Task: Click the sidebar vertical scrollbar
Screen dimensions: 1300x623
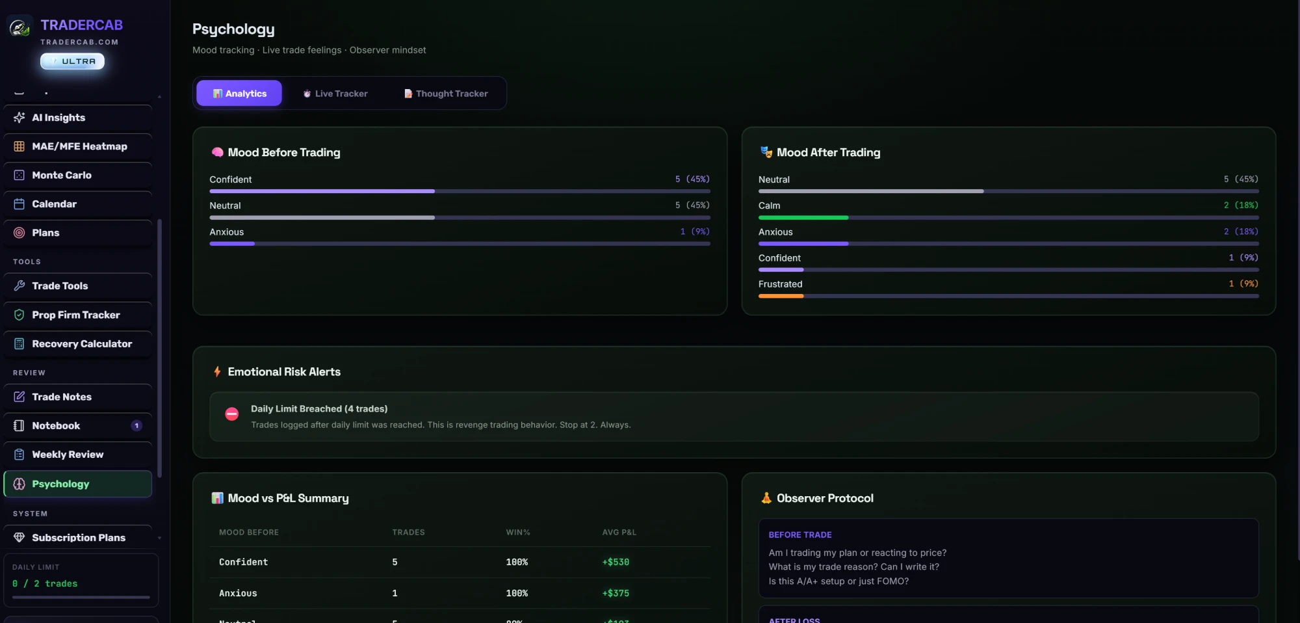Action: (159, 348)
